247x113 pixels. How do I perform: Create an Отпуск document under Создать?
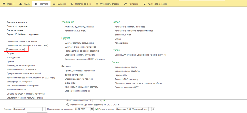click(x=118, y=39)
